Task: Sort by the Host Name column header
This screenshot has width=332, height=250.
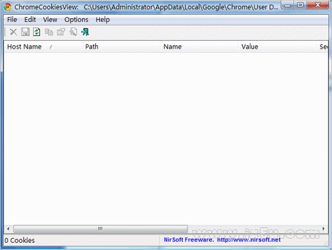Action: click(x=43, y=47)
